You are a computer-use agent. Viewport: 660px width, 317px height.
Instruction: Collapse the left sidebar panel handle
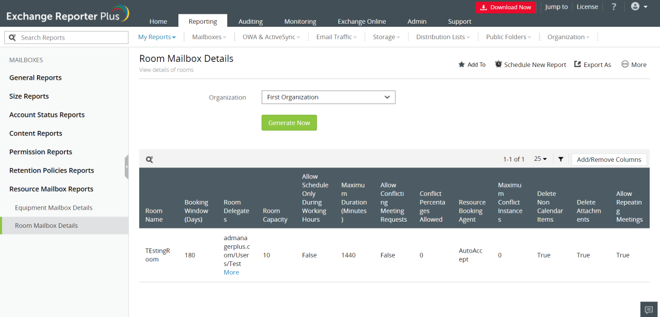126,167
